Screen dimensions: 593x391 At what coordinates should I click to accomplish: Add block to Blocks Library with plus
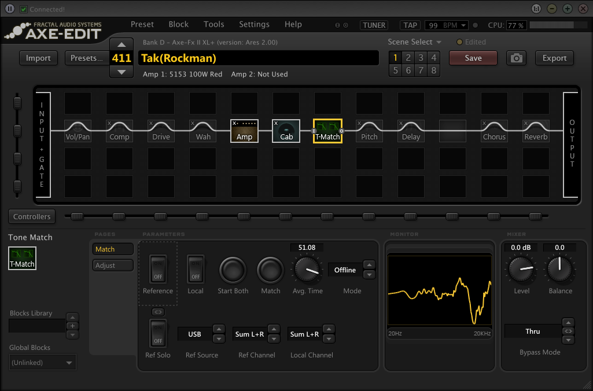73,326
